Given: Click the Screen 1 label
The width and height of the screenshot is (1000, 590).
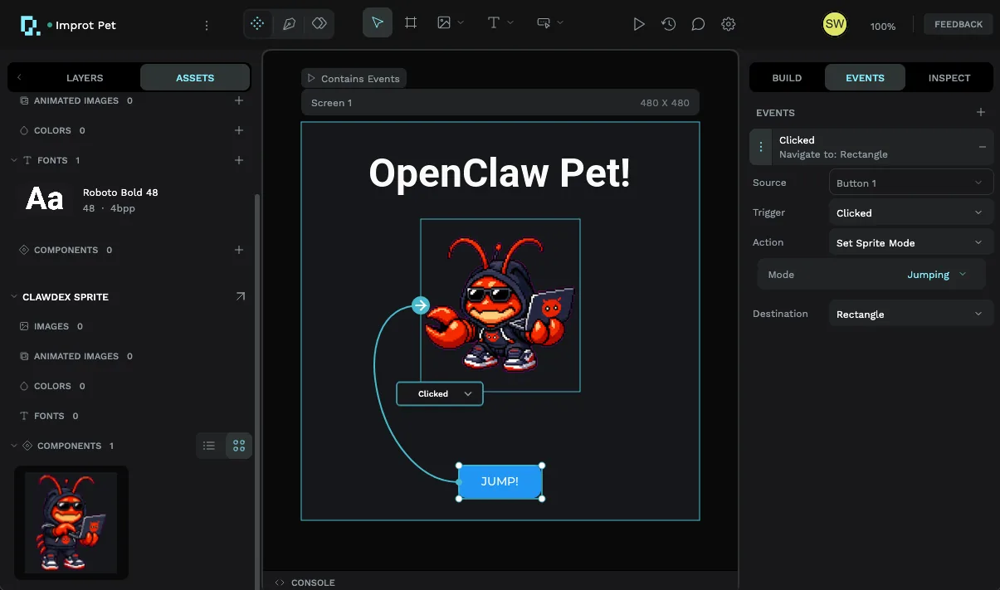Looking at the screenshot, I should pos(331,103).
